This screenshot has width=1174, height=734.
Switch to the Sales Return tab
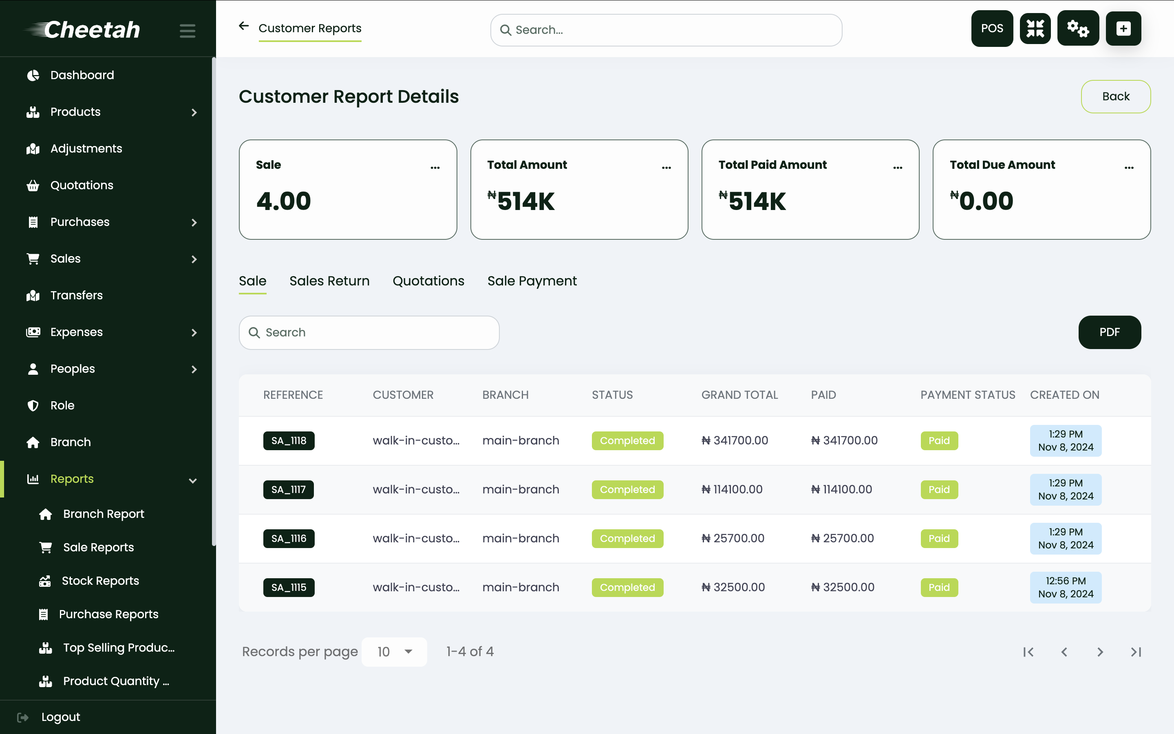click(x=329, y=281)
